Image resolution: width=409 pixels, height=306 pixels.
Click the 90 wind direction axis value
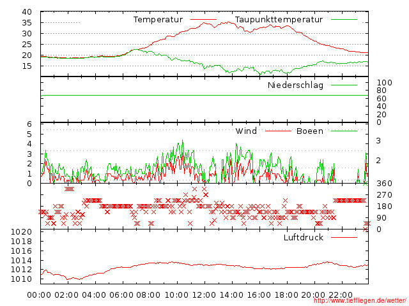382,218
